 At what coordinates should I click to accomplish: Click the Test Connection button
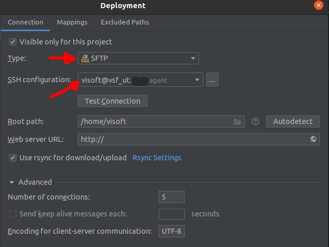[113, 101]
